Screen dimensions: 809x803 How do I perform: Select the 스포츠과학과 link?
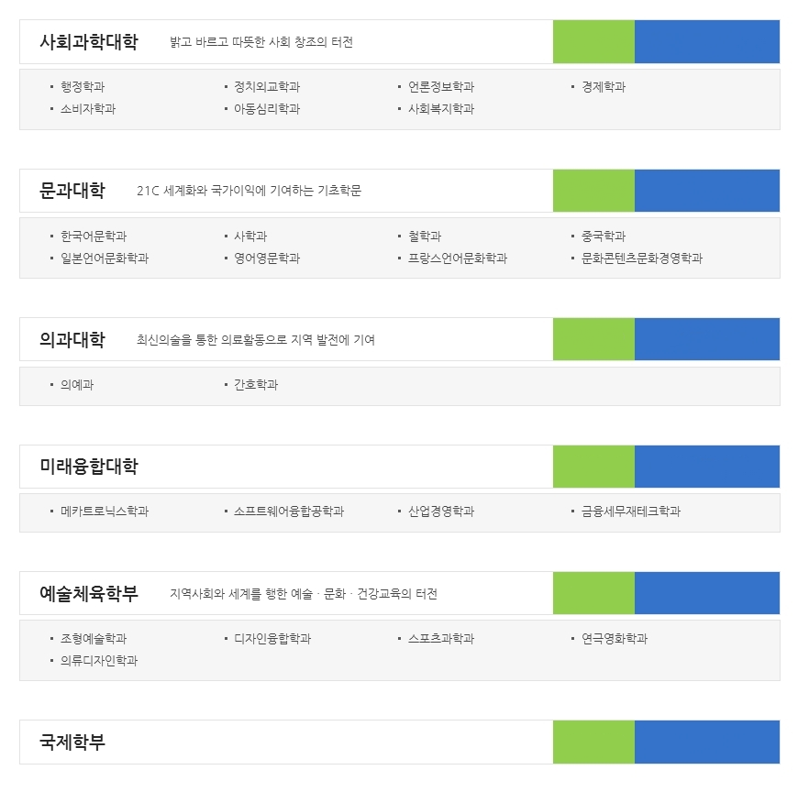(441, 639)
